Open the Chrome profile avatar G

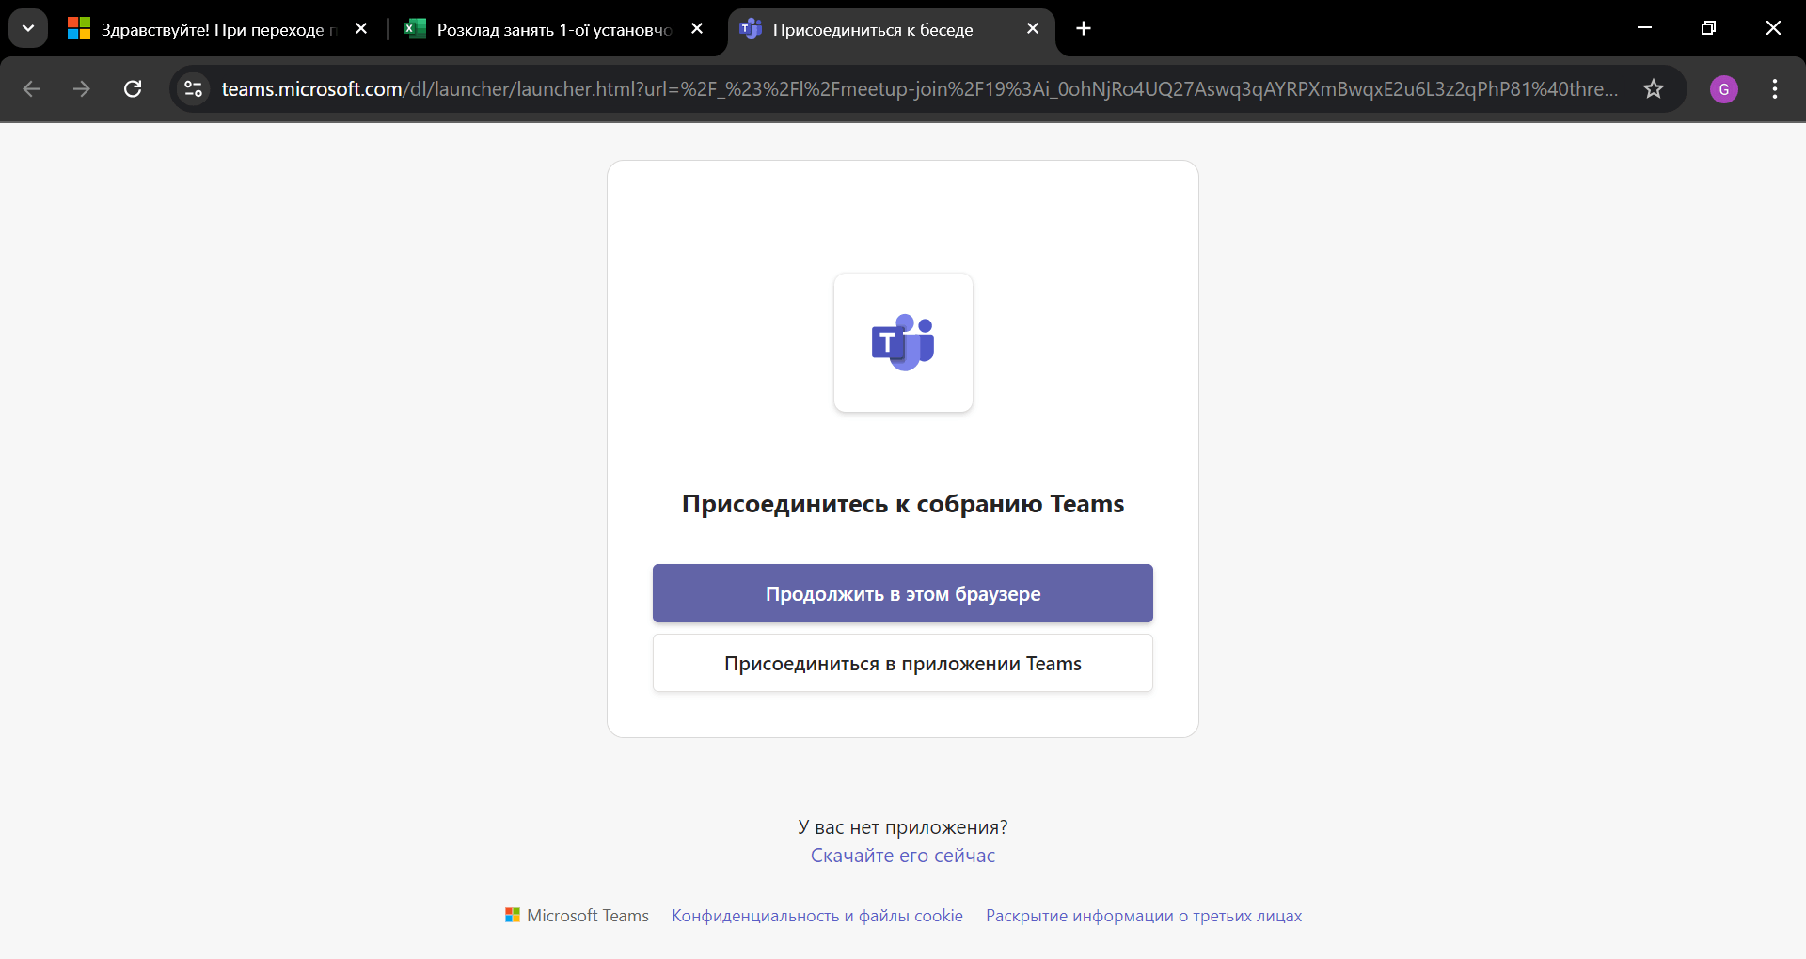(1724, 89)
